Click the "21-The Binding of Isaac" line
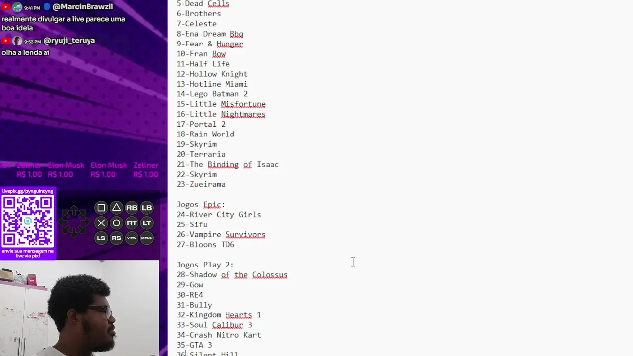Screen dimensions: 633x356 pos(227,164)
